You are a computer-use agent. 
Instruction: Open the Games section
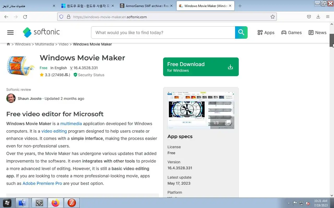[291, 32]
